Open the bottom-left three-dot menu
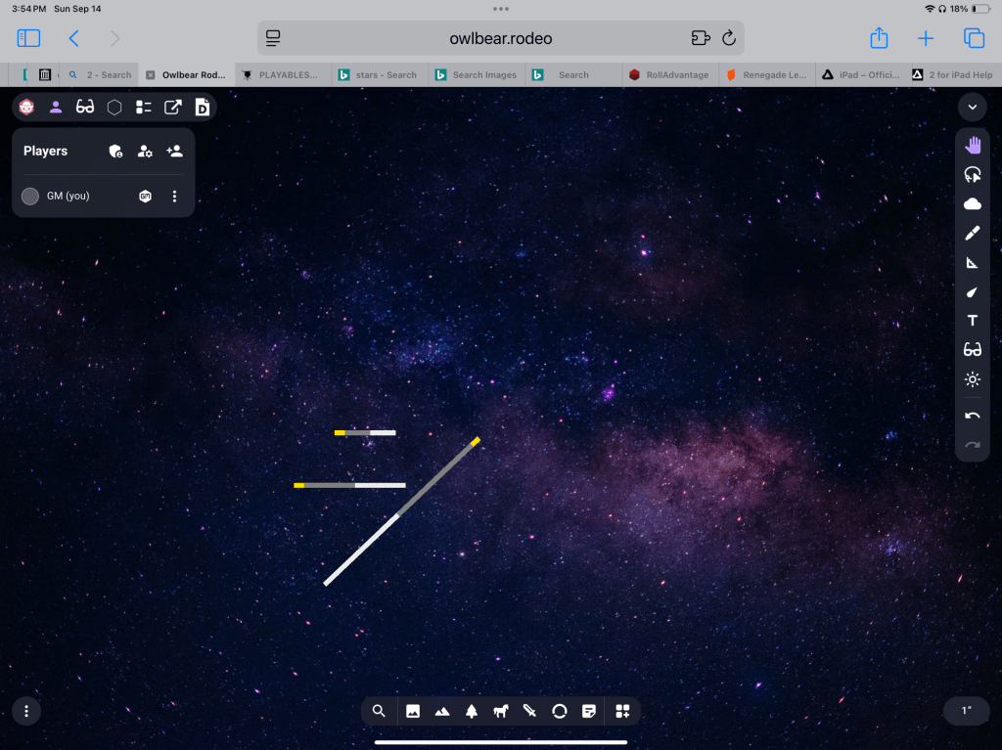 [x=26, y=711]
